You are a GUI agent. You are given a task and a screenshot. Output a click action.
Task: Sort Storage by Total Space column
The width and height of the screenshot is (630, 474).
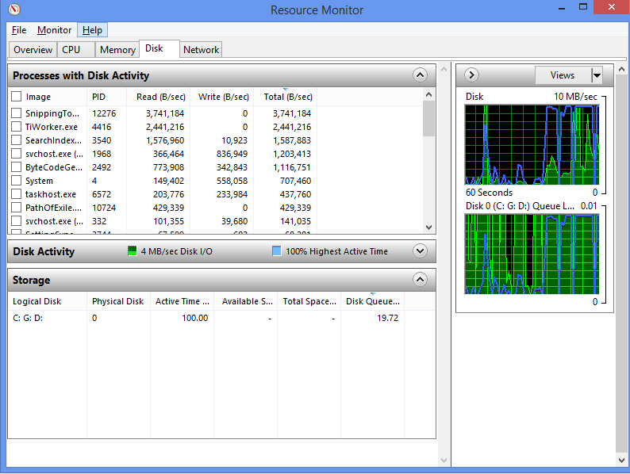tap(309, 301)
